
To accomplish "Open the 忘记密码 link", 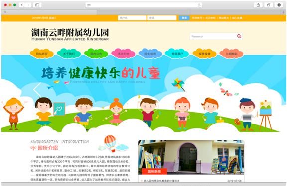I will point(210,18).
